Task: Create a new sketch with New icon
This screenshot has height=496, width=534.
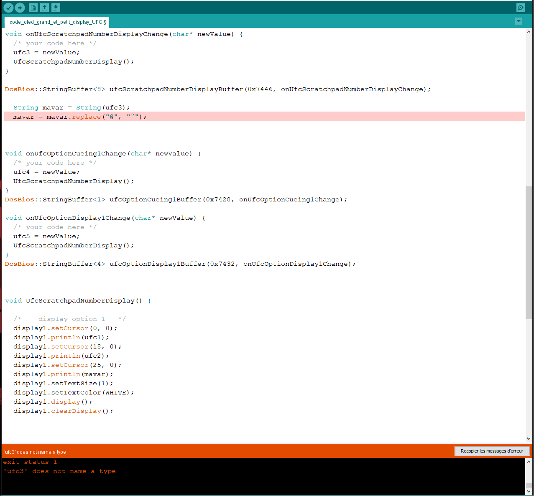Action: coord(33,8)
